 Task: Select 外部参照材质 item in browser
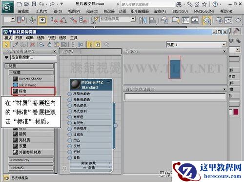(33, 152)
